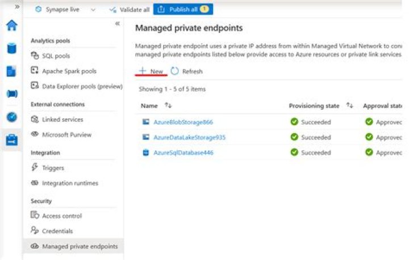
Task: Collapse the Manage side panel
Action: click(x=118, y=24)
